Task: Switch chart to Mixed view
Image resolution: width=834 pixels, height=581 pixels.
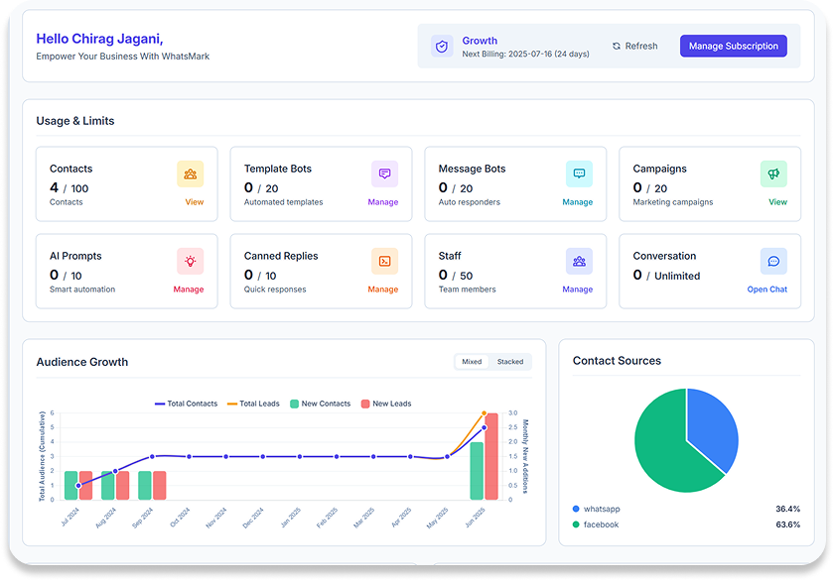Action: pos(472,362)
